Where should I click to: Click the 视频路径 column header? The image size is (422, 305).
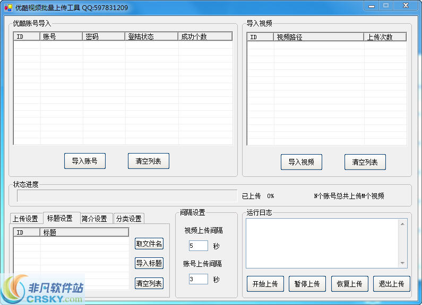pyautogui.click(x=318, y=37)
